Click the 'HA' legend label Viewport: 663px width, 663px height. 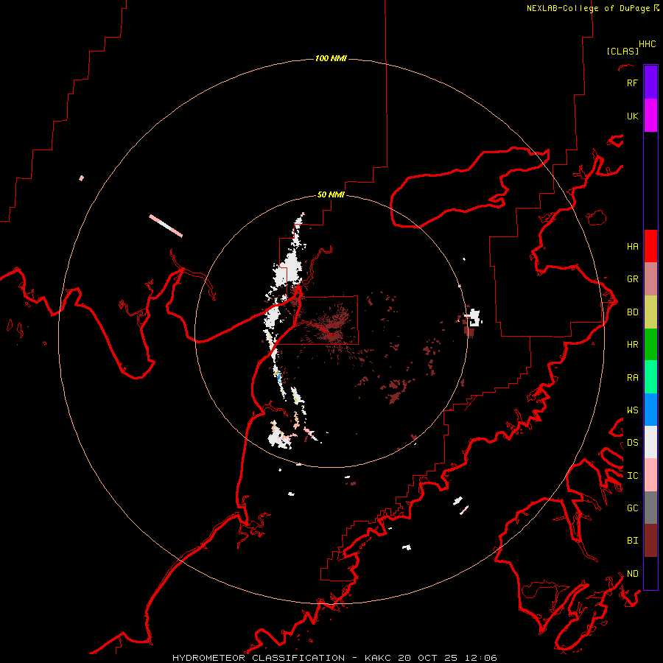(632, 247)
